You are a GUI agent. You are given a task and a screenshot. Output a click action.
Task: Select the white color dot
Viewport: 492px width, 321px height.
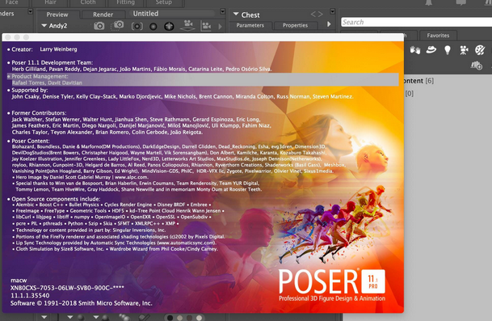[200, 318]
